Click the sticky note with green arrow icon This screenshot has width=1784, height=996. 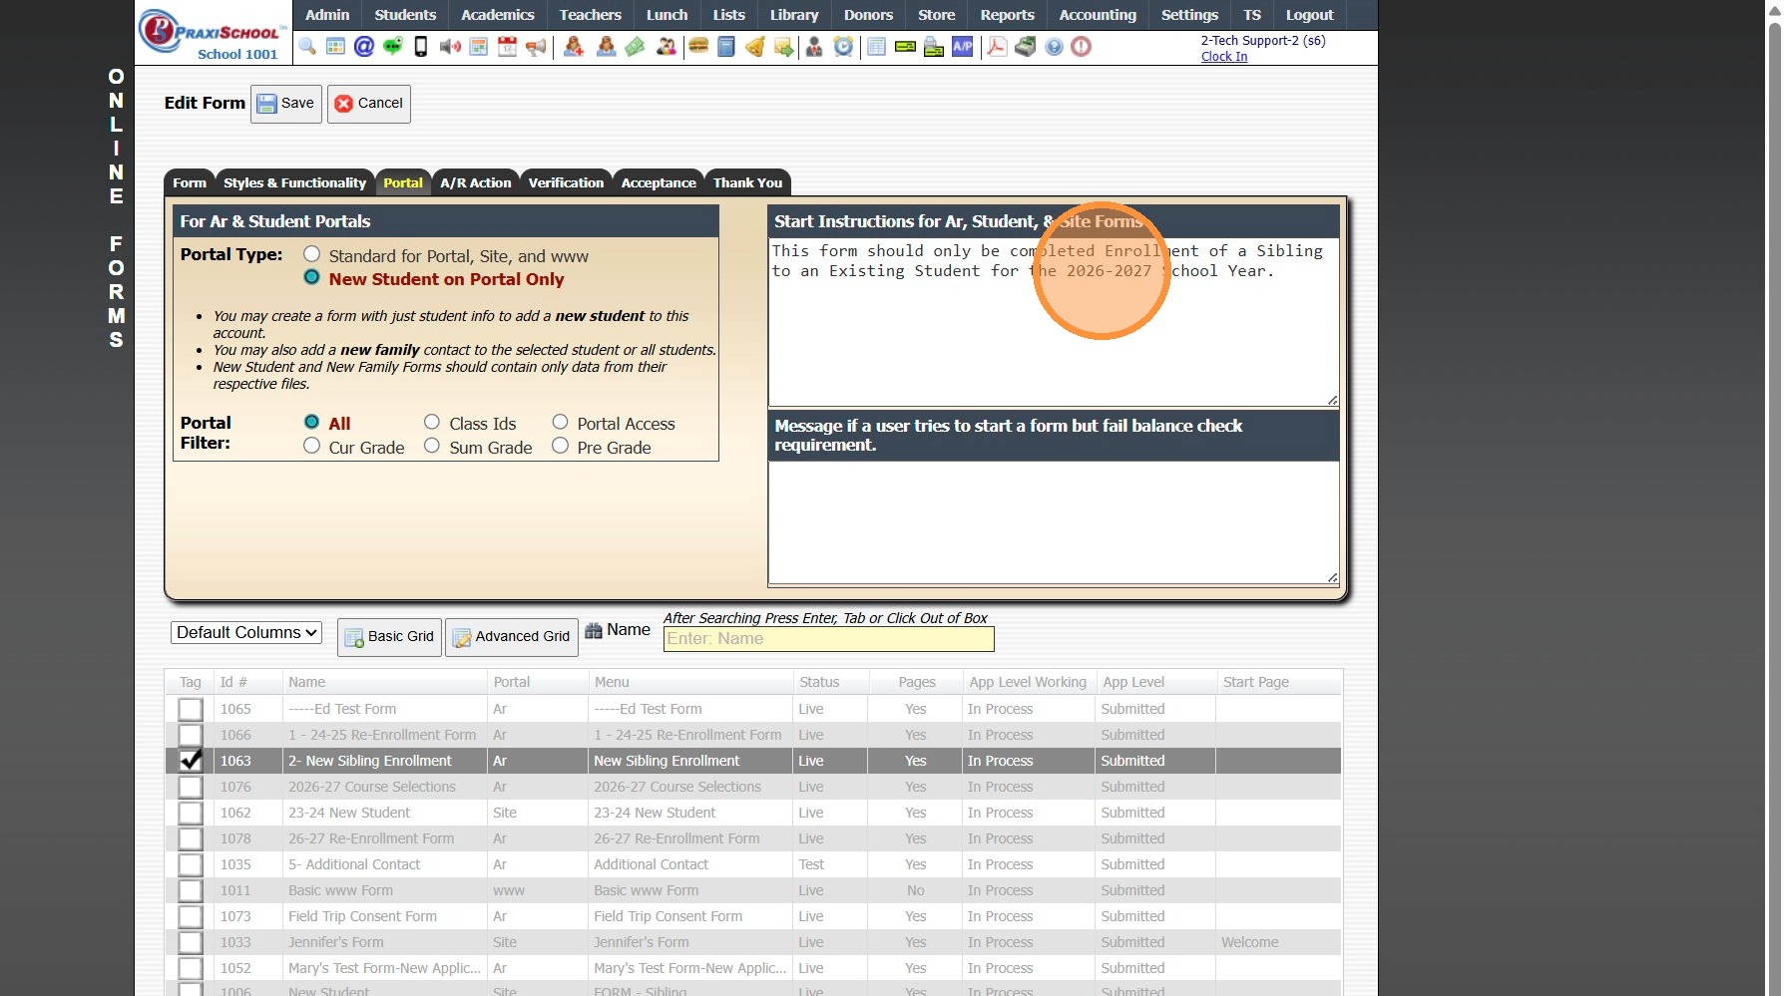point(784,47)
